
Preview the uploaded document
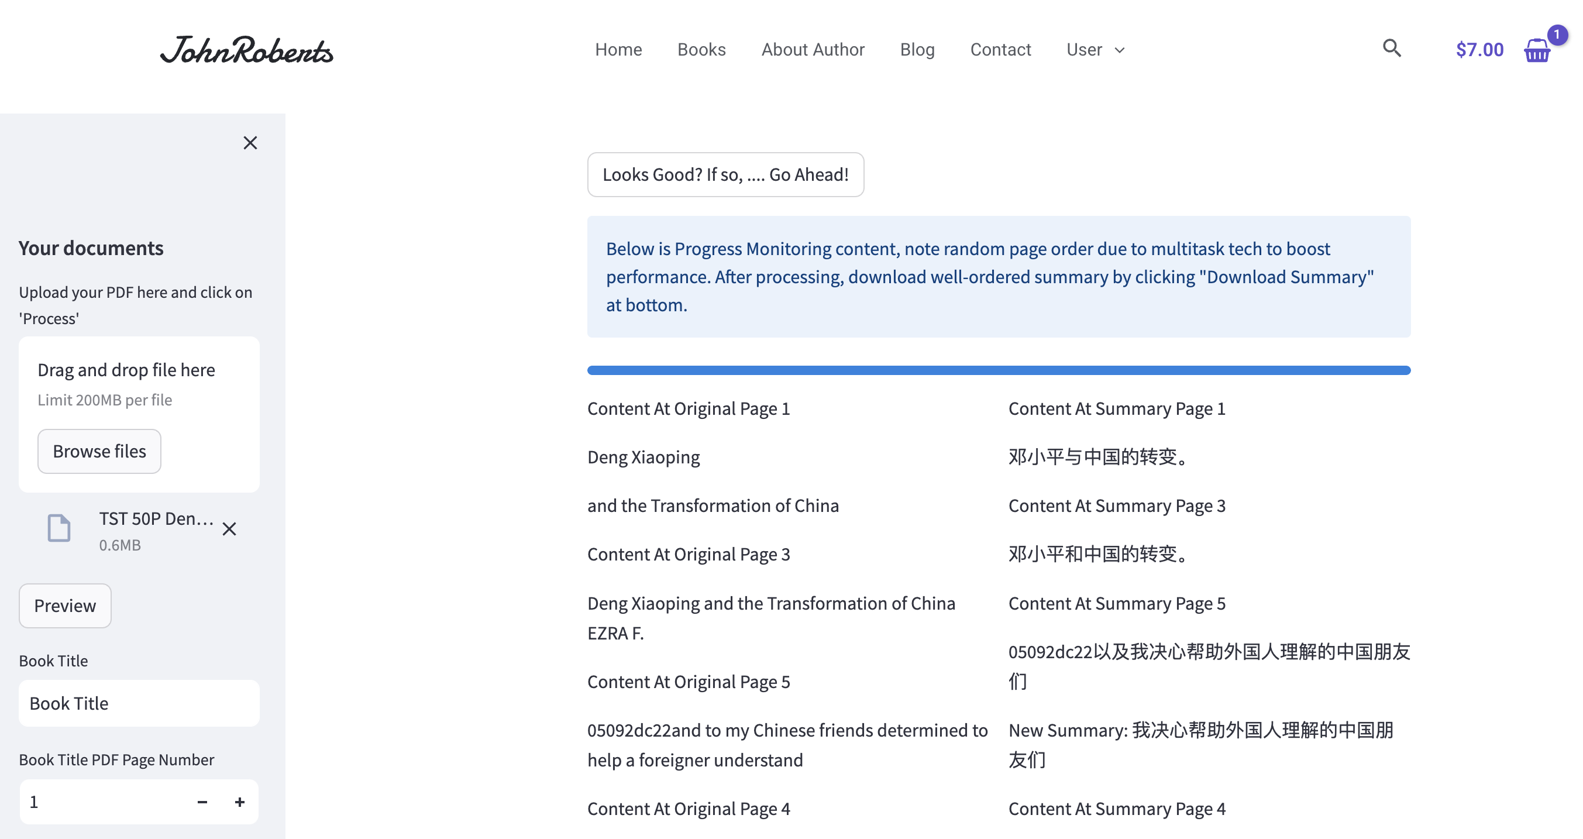tap(64, 606)
